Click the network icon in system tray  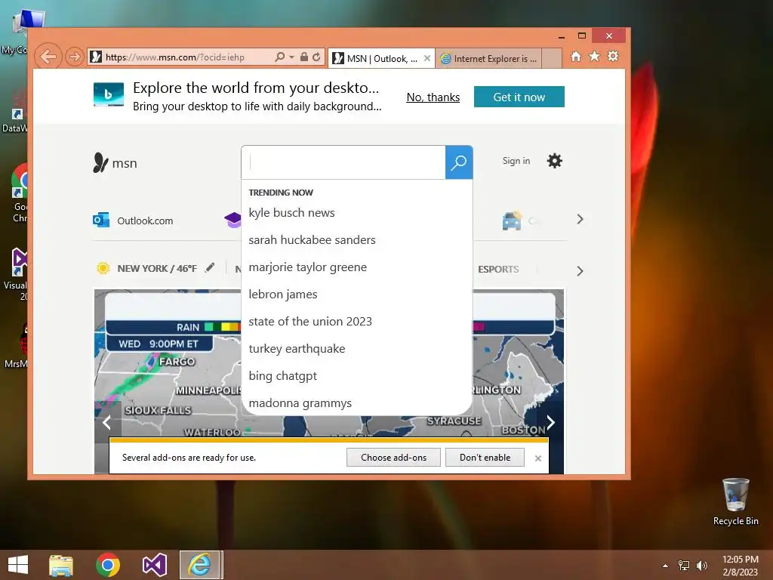(x=684, y=566)
